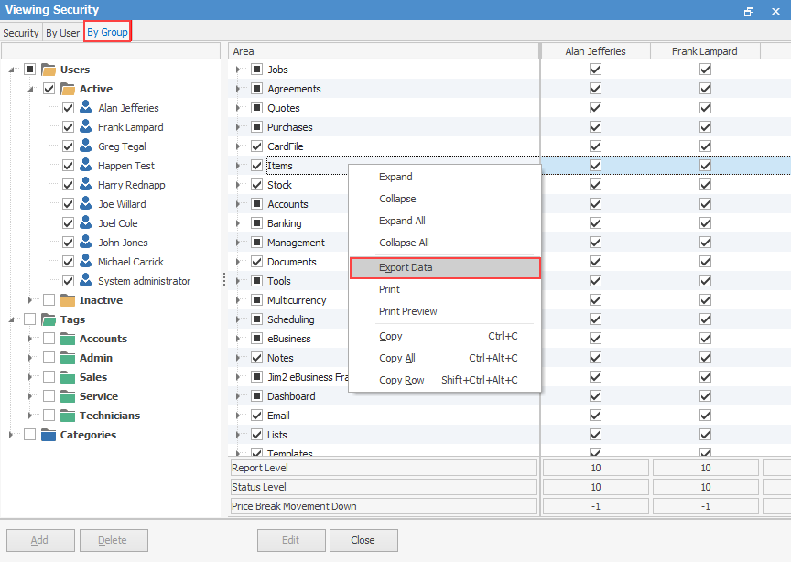The image size is (791, 562).
Task: Click the green Accounts tag folder icon
Action: [x=68, y=339]
